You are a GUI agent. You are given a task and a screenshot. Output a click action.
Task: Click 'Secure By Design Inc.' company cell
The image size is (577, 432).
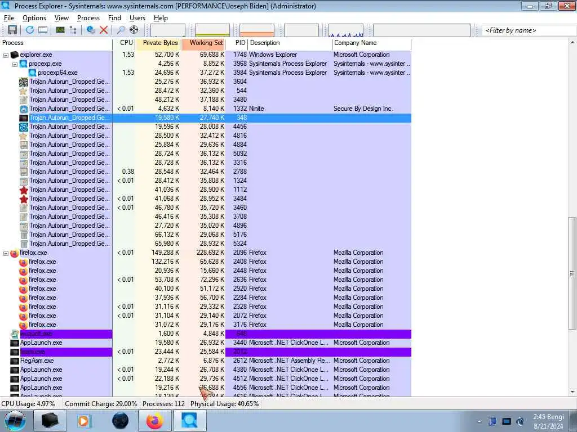(363, 109)
